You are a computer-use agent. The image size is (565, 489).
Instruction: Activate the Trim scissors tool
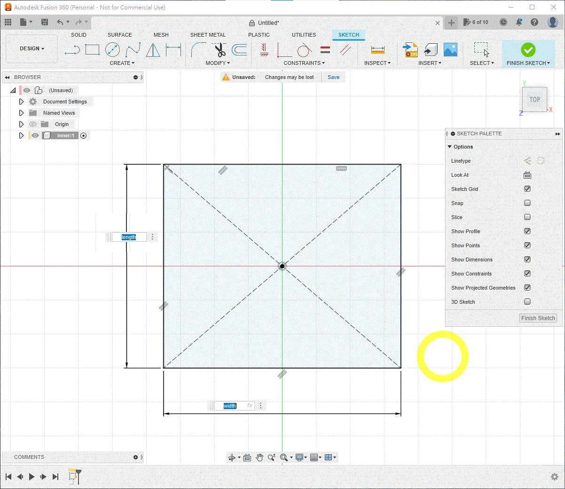220,49
